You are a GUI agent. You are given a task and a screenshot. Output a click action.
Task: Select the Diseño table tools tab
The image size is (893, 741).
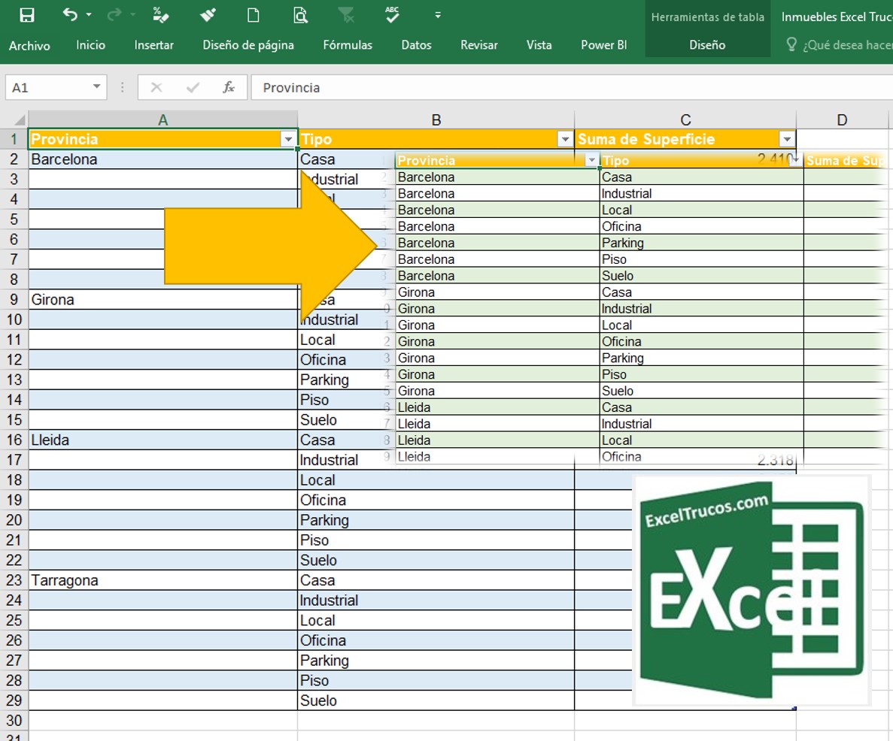coord(707,45)
